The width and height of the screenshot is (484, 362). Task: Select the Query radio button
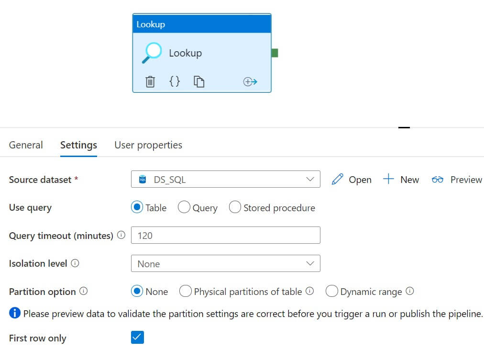[x=184, y=207]
